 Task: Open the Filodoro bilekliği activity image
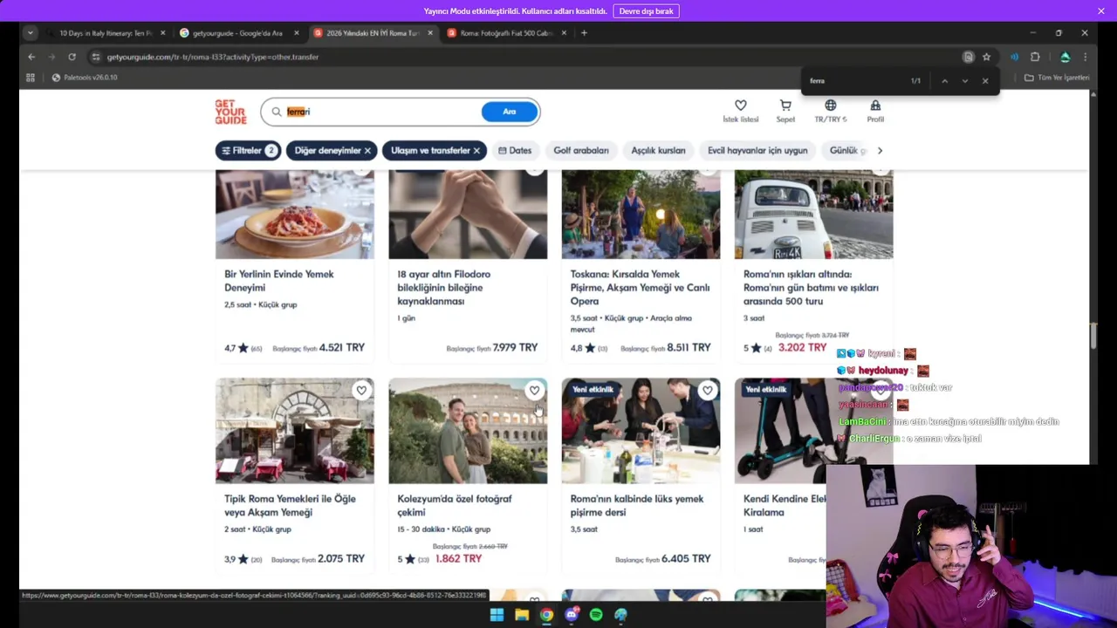(x=468, y=215)
